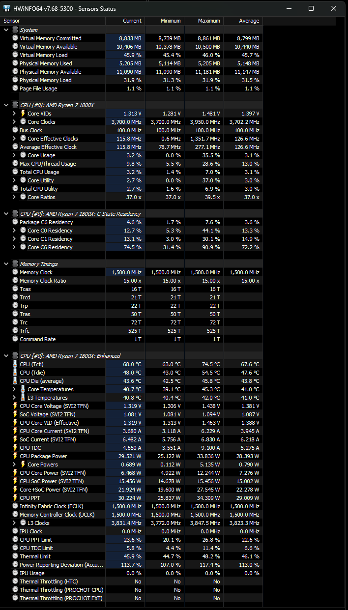The image size is (348, 610).
Task: Expand the Core Temperatures row
Action: click(x=14, y=389)
